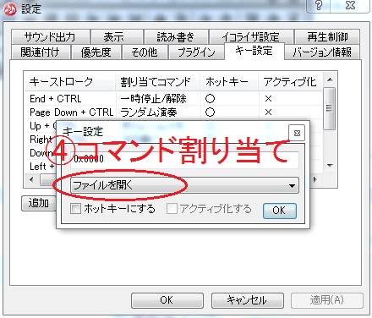Viewport: 372px width, 318px height.
Task: Confirm key setting with popup OK
Action: point(280,211)
